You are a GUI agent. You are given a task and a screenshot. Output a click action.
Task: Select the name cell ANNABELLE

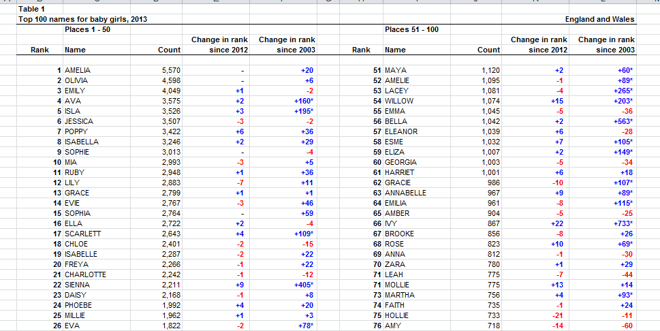point(405,193)
